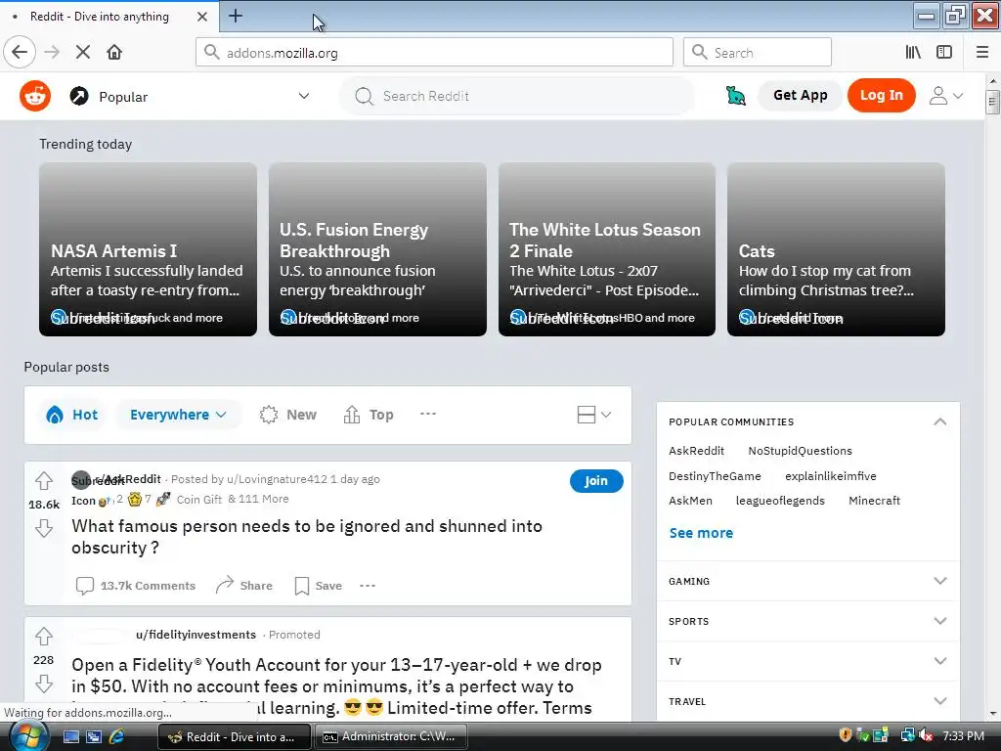Image resolution: width=1001 pixels, height=751 pixels.
Task: Select the Hot sort tab
Action: 72,415
